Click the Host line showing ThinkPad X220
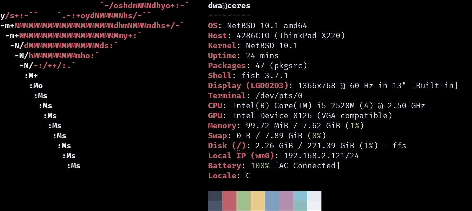Image resolution: width=472 pixels, height=211 pixels. click(x=276, y=36)
